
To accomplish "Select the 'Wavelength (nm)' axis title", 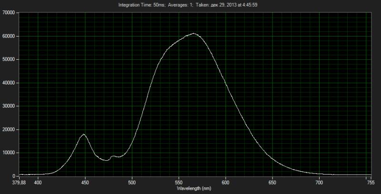I will click(x=193, y=188).
